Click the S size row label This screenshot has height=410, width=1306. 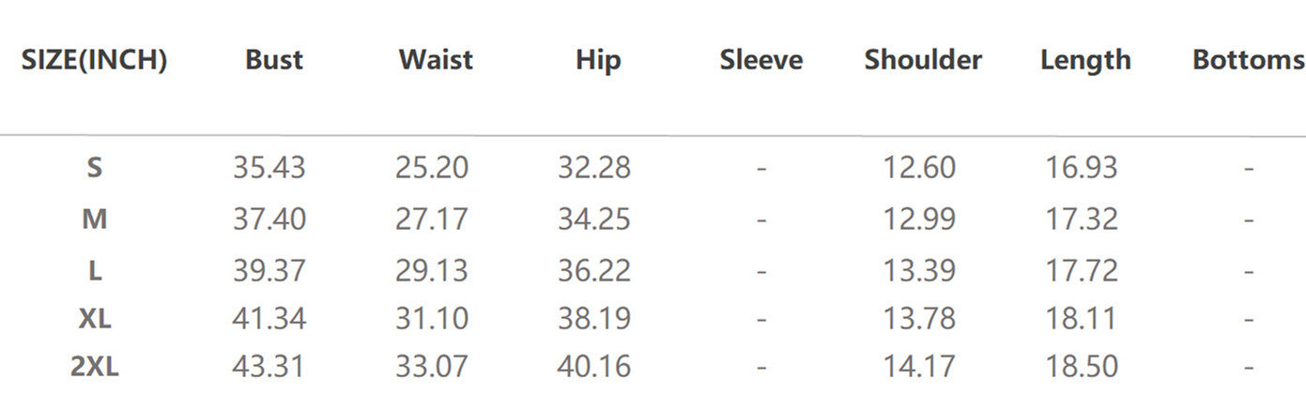tap(94, 169)
